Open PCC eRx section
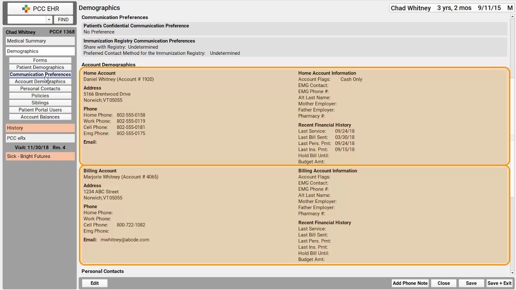516x290 pixels. click(40, 138)
